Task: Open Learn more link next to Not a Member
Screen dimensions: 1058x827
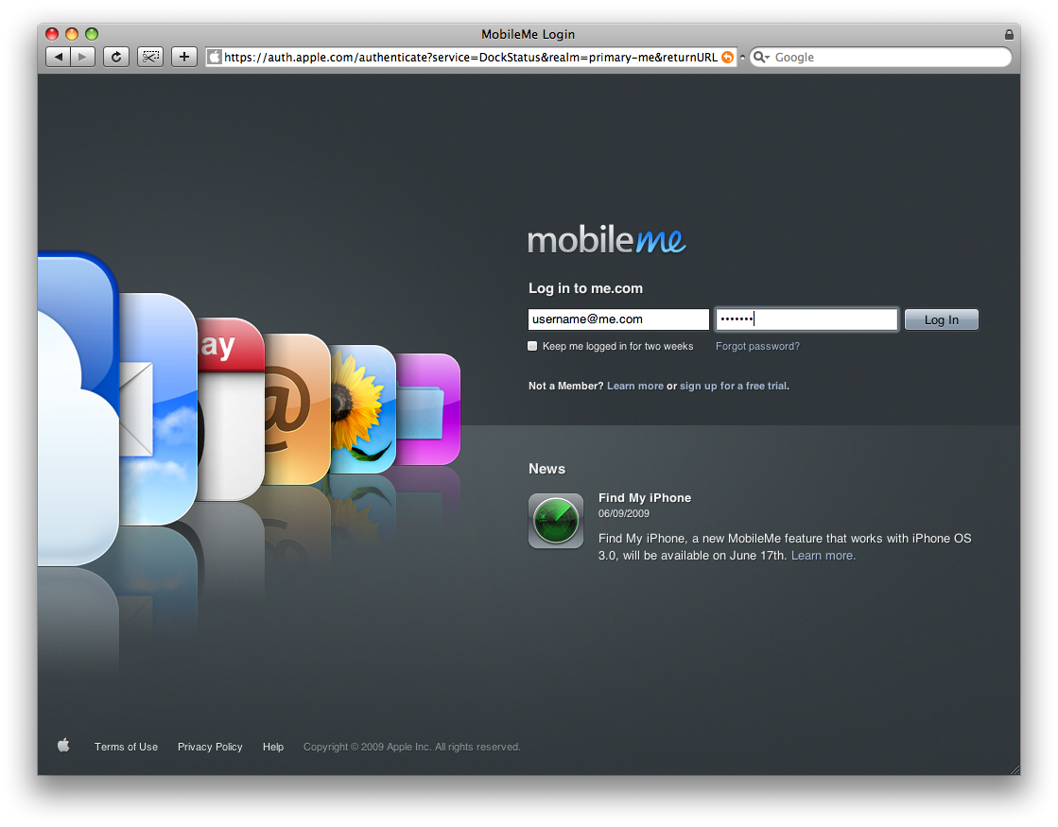Action: [x=635, y=386]
